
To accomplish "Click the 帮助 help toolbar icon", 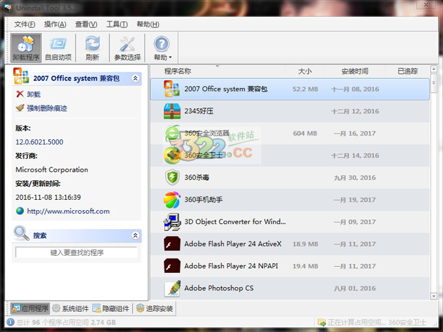I will [x=162, y=44].
